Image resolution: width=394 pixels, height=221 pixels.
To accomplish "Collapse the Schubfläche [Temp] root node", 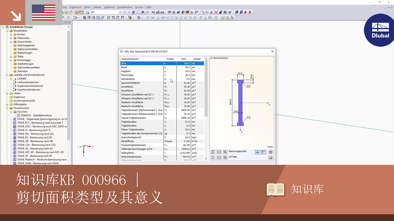I will pyautogui.click(x=3, y=27).
